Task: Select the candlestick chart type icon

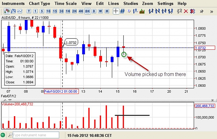Action: coord(7,11)
